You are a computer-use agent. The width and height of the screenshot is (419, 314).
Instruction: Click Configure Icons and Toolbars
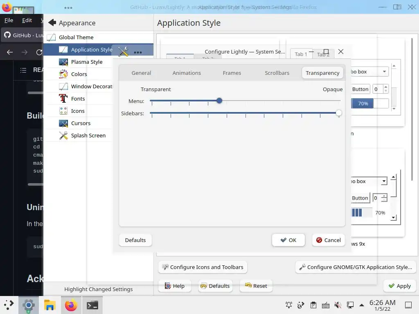coord(203,267)
